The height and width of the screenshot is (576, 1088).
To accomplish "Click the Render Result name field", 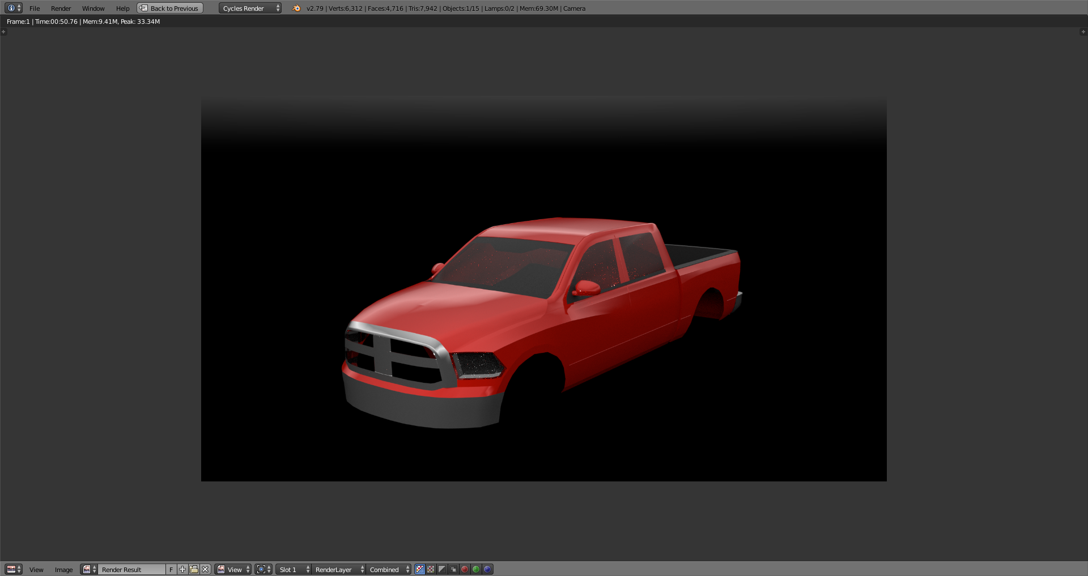I will click(x=132, y=569).
